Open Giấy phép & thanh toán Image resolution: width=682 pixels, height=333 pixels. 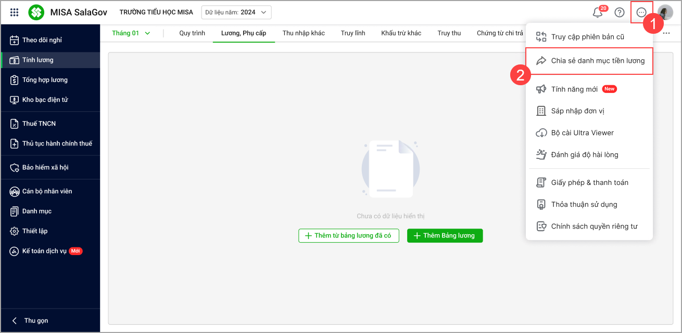tap(589, 182)
